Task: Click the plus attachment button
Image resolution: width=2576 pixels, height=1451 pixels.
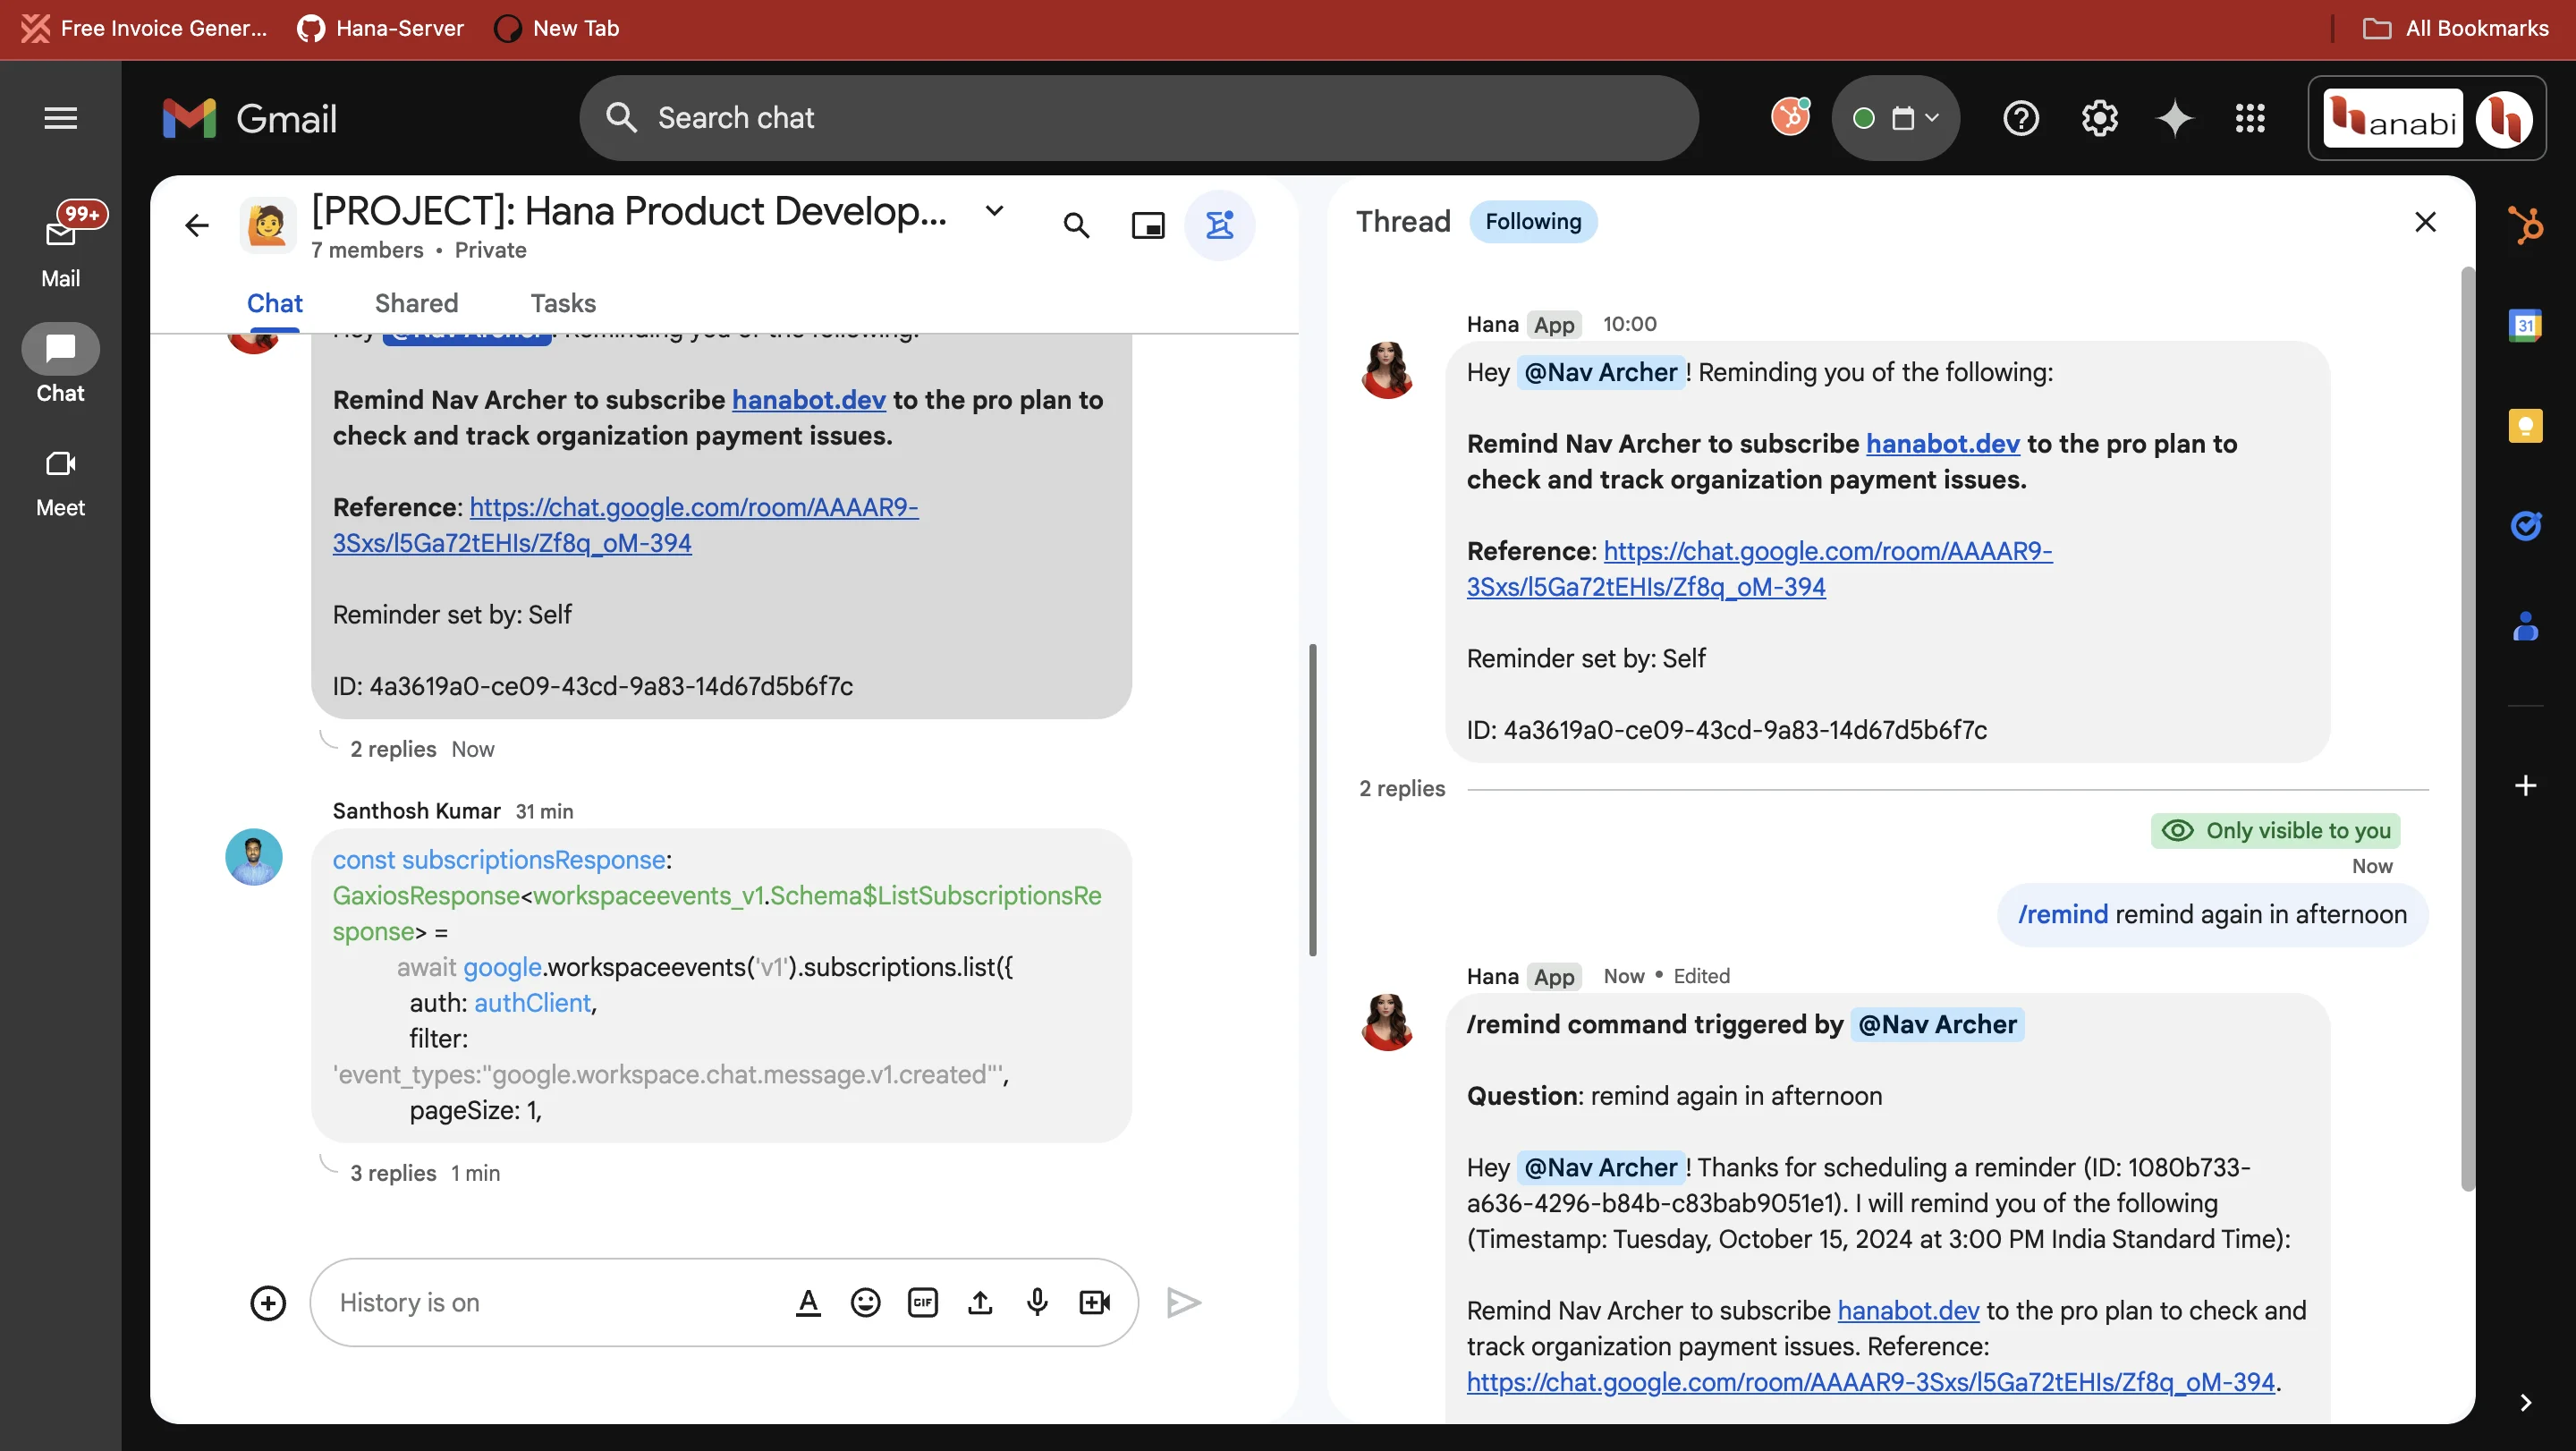Action: (267, 1303)
